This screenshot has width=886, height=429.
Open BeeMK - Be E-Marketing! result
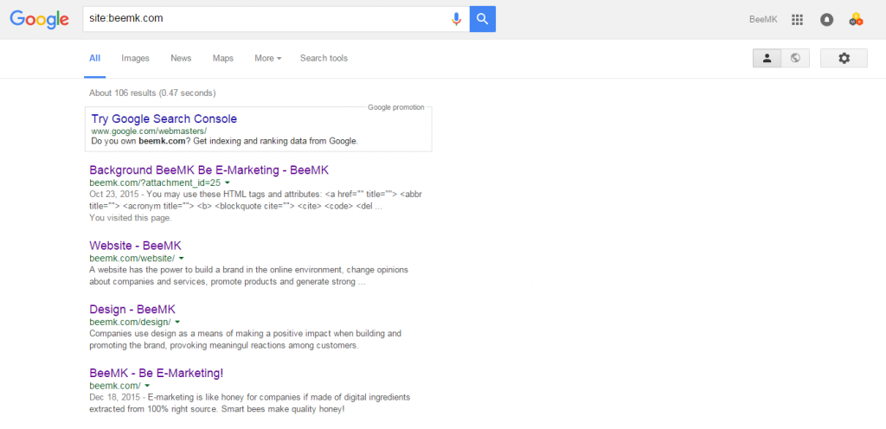click(157, 374)
